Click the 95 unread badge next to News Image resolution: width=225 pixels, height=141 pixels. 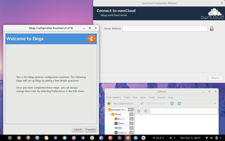coord(131,114)
